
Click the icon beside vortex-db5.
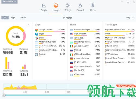pyautogui.click(x=72, y=38)
